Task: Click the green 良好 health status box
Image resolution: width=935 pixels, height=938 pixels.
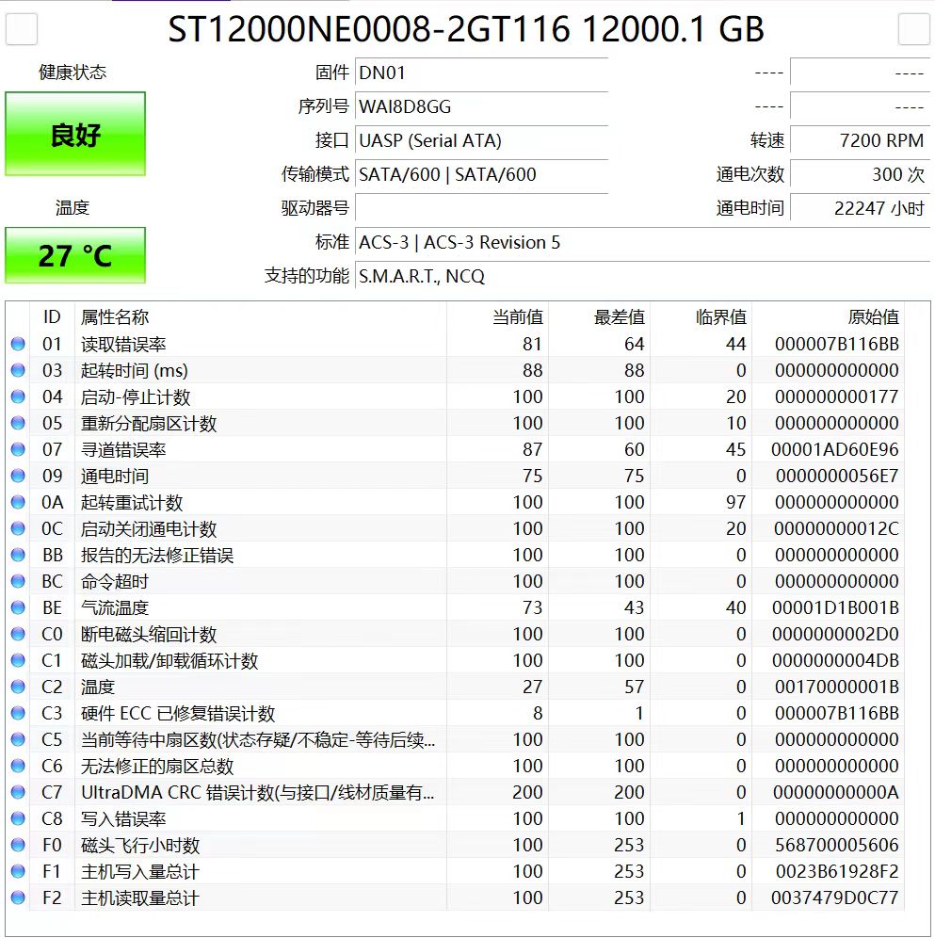Action: [75, 134]
